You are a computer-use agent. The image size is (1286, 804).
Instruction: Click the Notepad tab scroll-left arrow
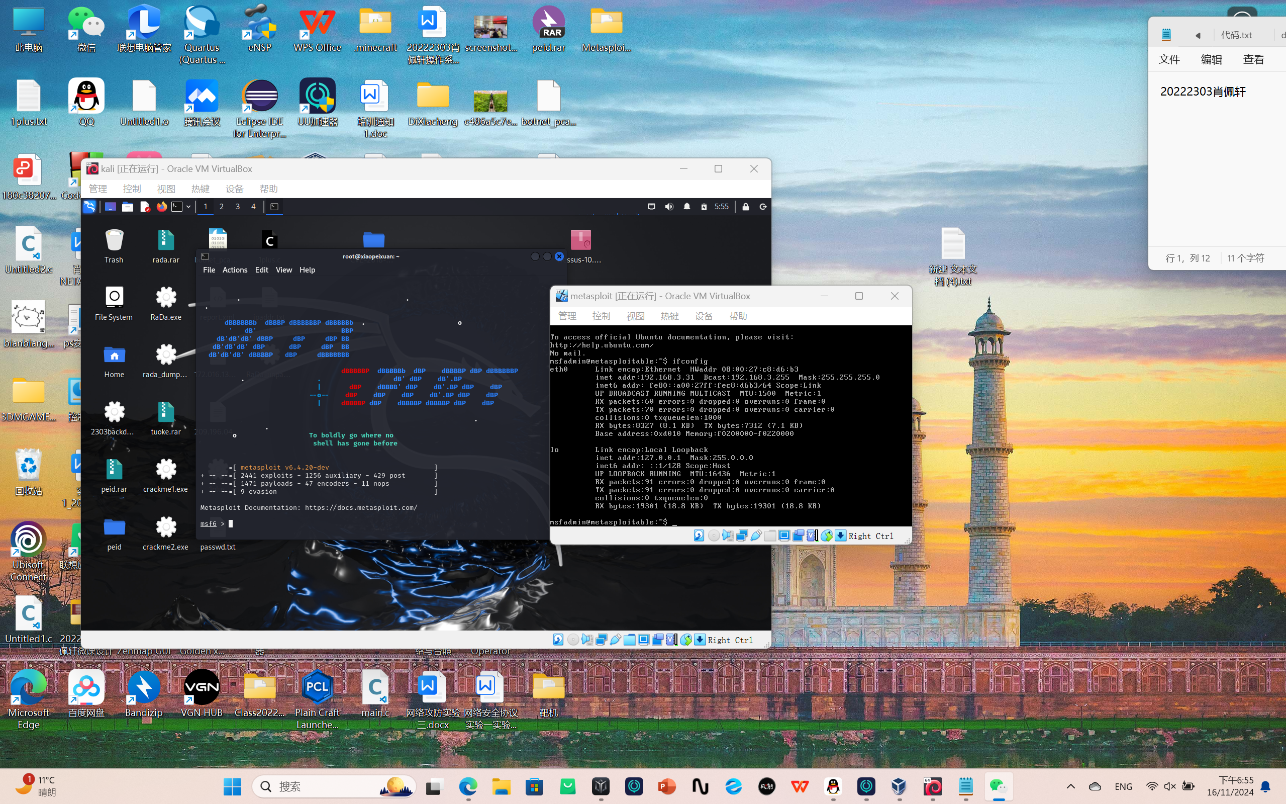click(x=1198, y=36)
